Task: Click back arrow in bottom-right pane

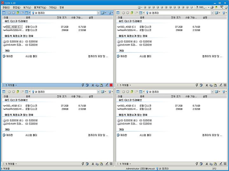Action: click(x=123, y=92)
